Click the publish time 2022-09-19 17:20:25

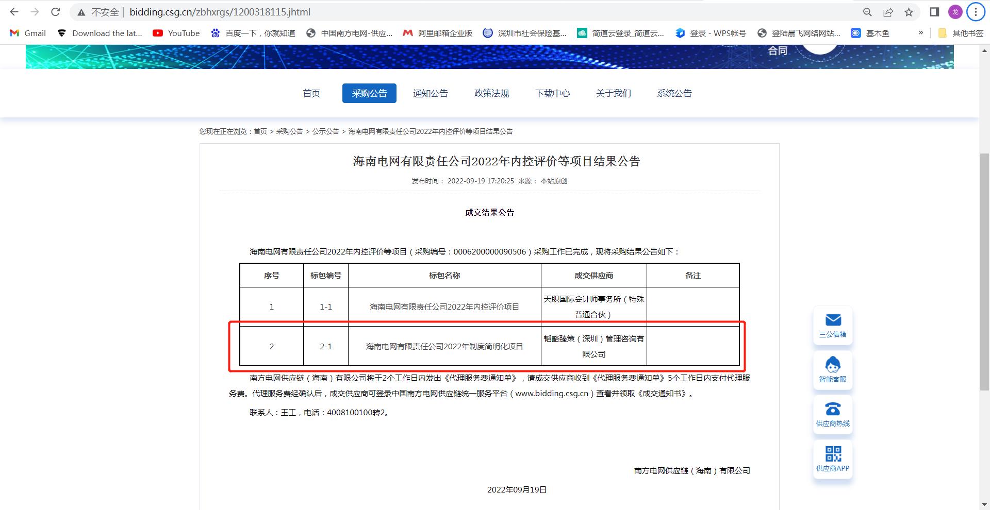click(481, 181)
